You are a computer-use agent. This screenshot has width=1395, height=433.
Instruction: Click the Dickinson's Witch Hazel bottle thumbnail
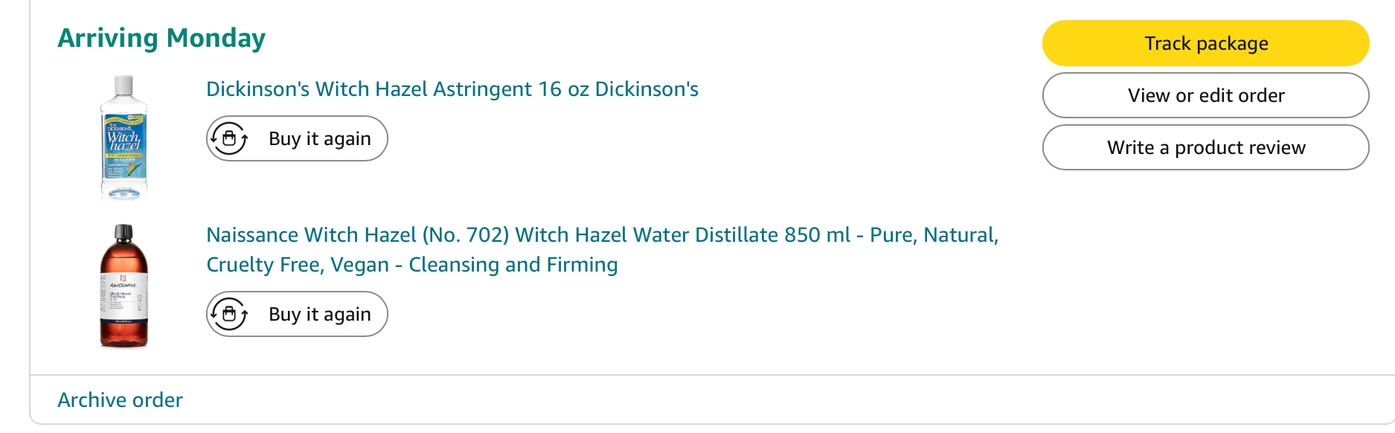coord(124,139)
